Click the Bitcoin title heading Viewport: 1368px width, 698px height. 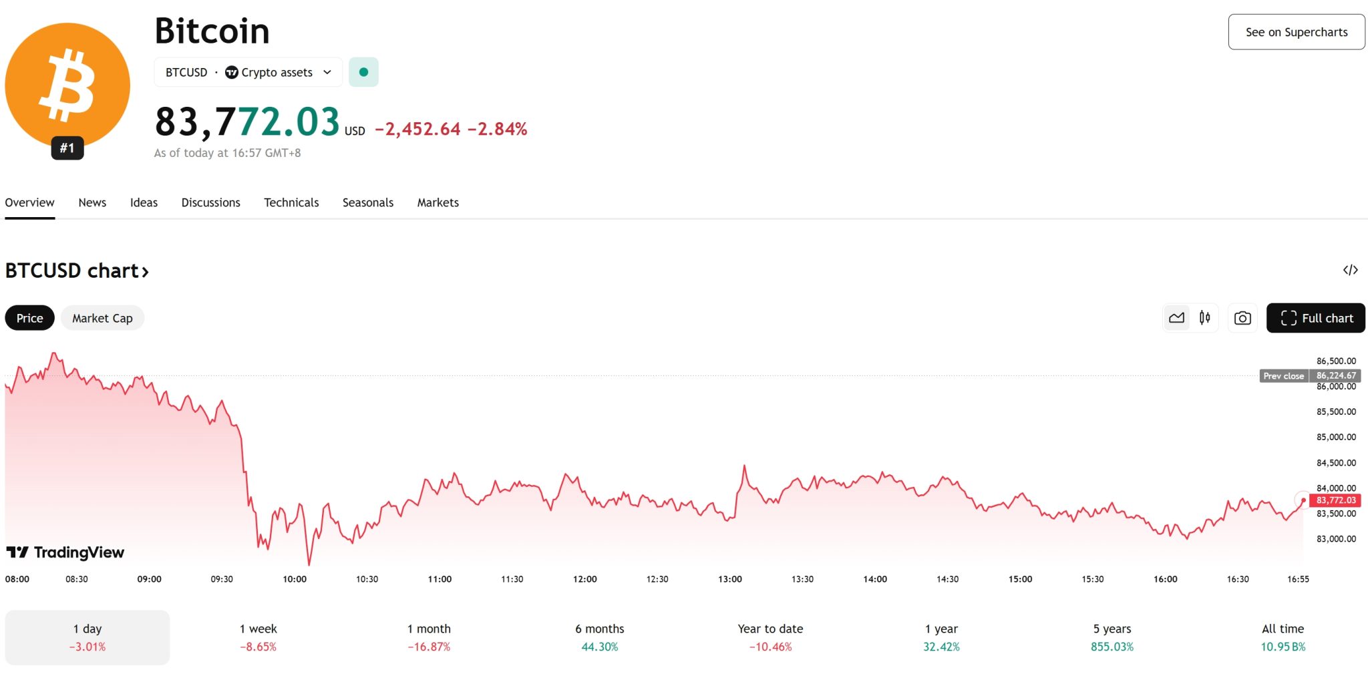tap(212, 31)
